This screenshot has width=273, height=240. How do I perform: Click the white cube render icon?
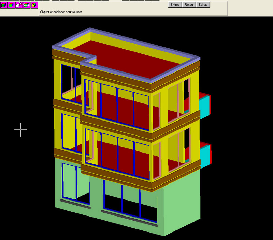[x=19, y=5]
